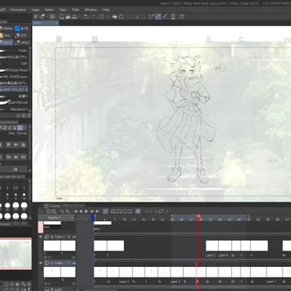
Task: Expand the Folder 2 animation folder
Action: [52, 237]
